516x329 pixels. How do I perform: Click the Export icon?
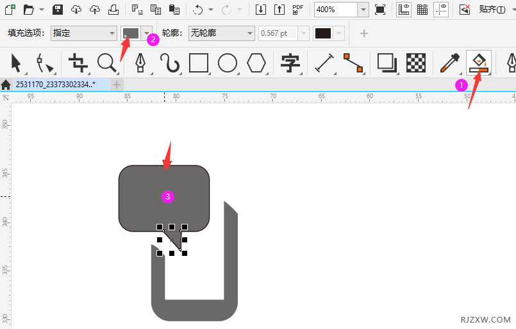click(279, 10)
